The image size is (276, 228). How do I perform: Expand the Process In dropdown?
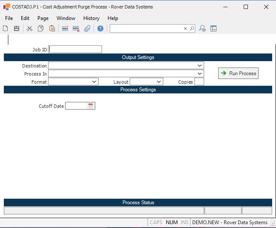pos(199,73)
